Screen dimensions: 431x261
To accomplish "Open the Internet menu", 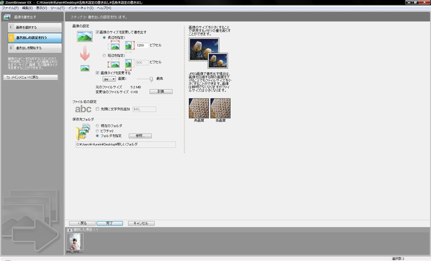I will pyautogui.click(x=80, y=8).
